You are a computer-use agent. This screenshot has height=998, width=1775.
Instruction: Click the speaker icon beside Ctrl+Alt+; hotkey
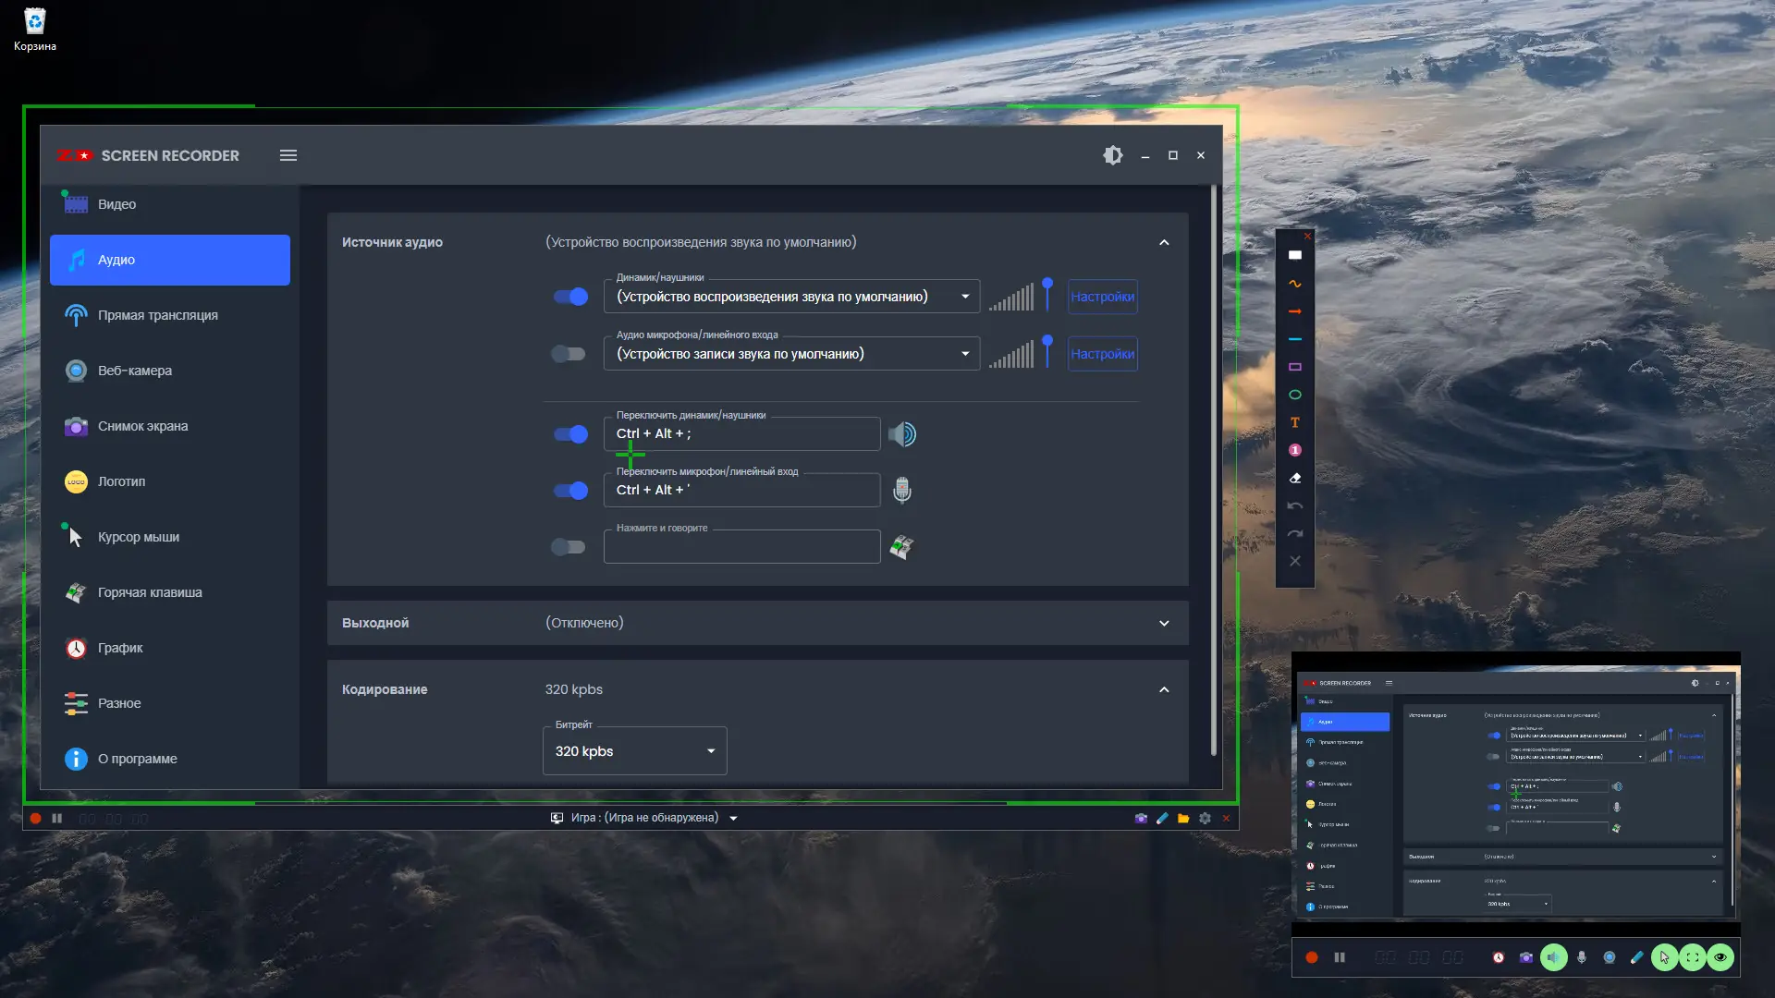point(902,434)
